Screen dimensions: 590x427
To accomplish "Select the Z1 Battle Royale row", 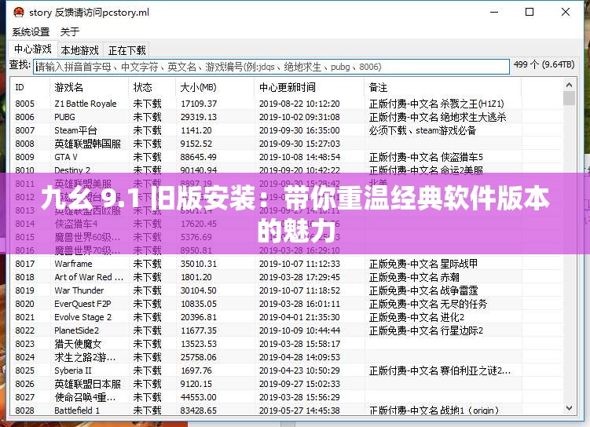I will click(286, 104).
